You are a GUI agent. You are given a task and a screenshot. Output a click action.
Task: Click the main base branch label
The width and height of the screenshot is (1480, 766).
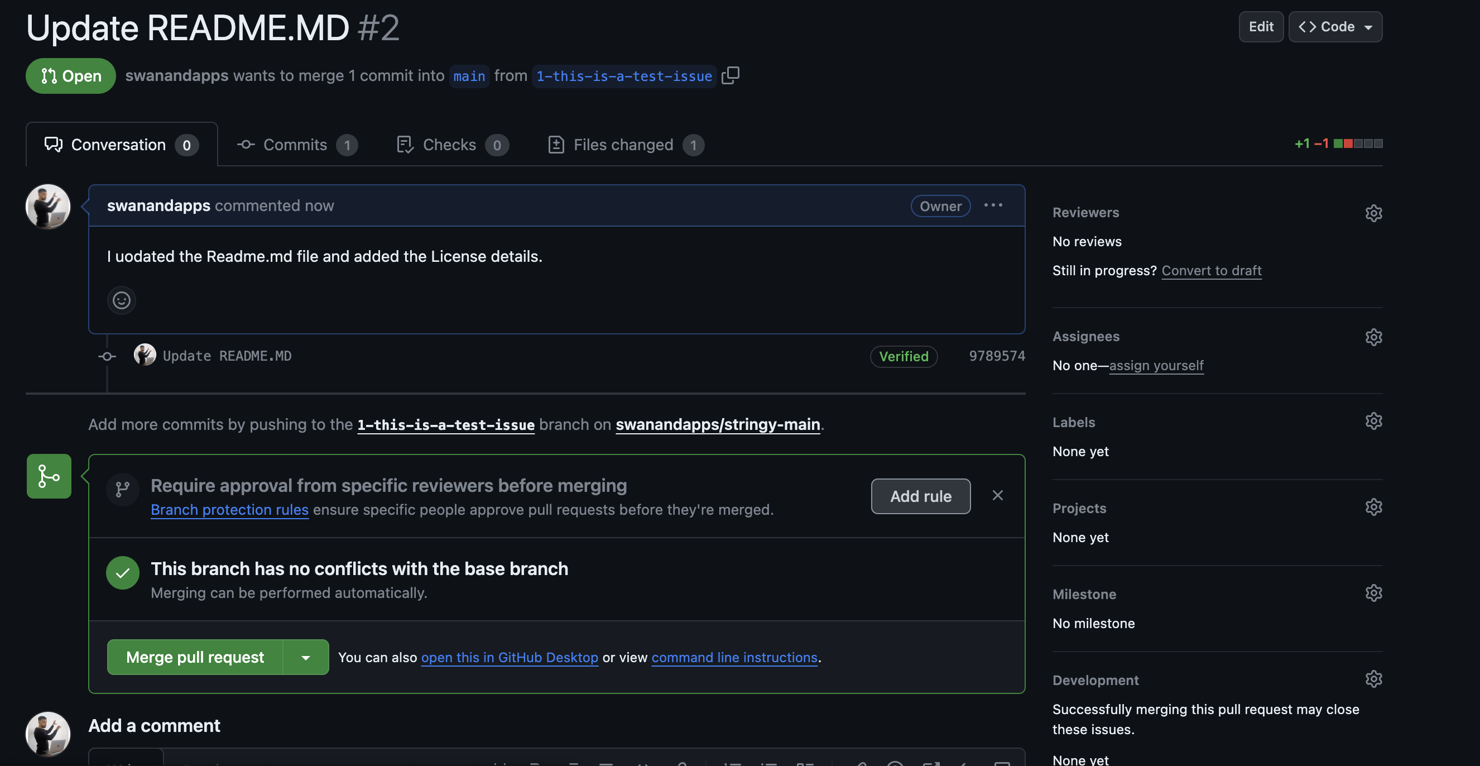469,76
